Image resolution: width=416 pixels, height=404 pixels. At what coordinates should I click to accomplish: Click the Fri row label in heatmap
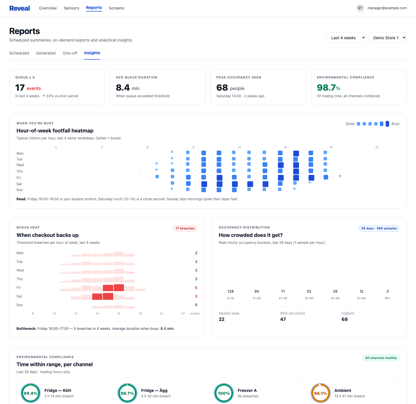click(18, 178)
